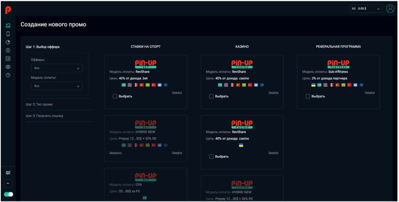
Task: Click Pin-Up Bet logo in HYBRID NEW card
Action: point(146,124)
